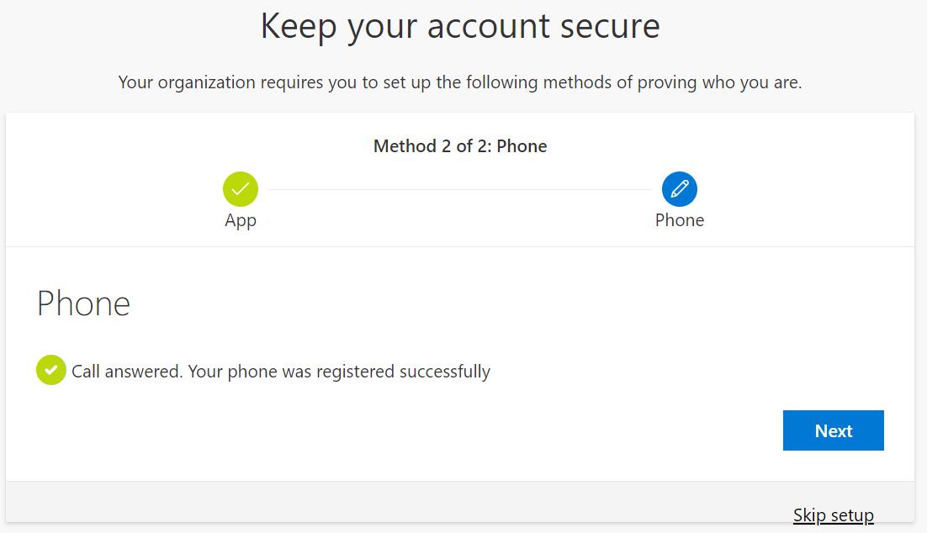
Task: Click the green checkmark icon above App
Action: coord(241,189)
